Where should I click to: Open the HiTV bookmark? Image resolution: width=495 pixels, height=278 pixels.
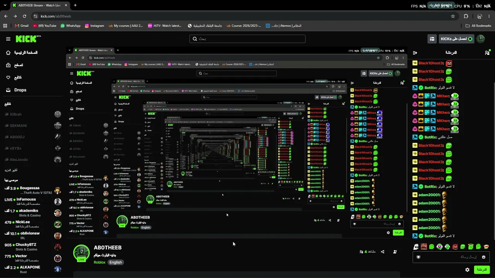(x=164, y=26)
